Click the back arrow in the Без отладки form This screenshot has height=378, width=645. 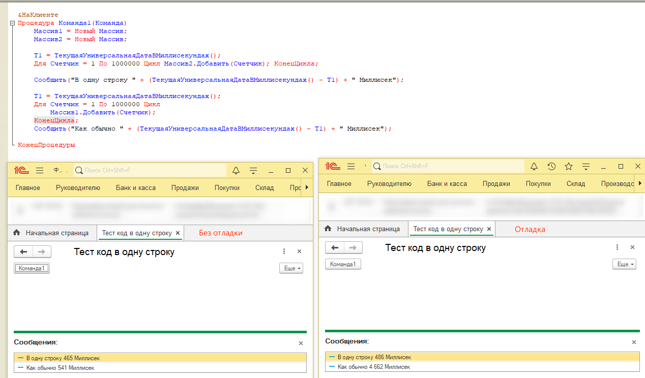[23, 251]
